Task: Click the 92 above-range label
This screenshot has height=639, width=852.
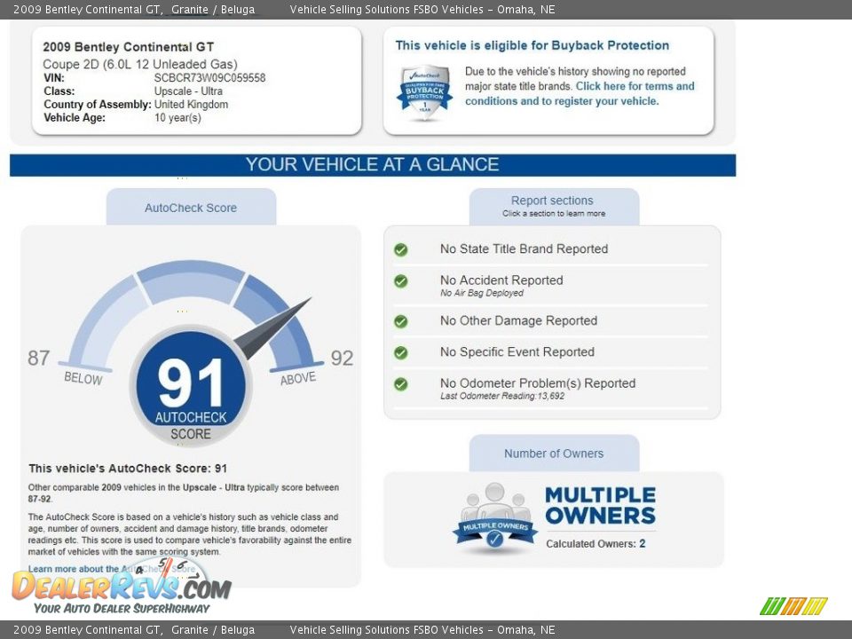Action: click(x=342, y=358)
